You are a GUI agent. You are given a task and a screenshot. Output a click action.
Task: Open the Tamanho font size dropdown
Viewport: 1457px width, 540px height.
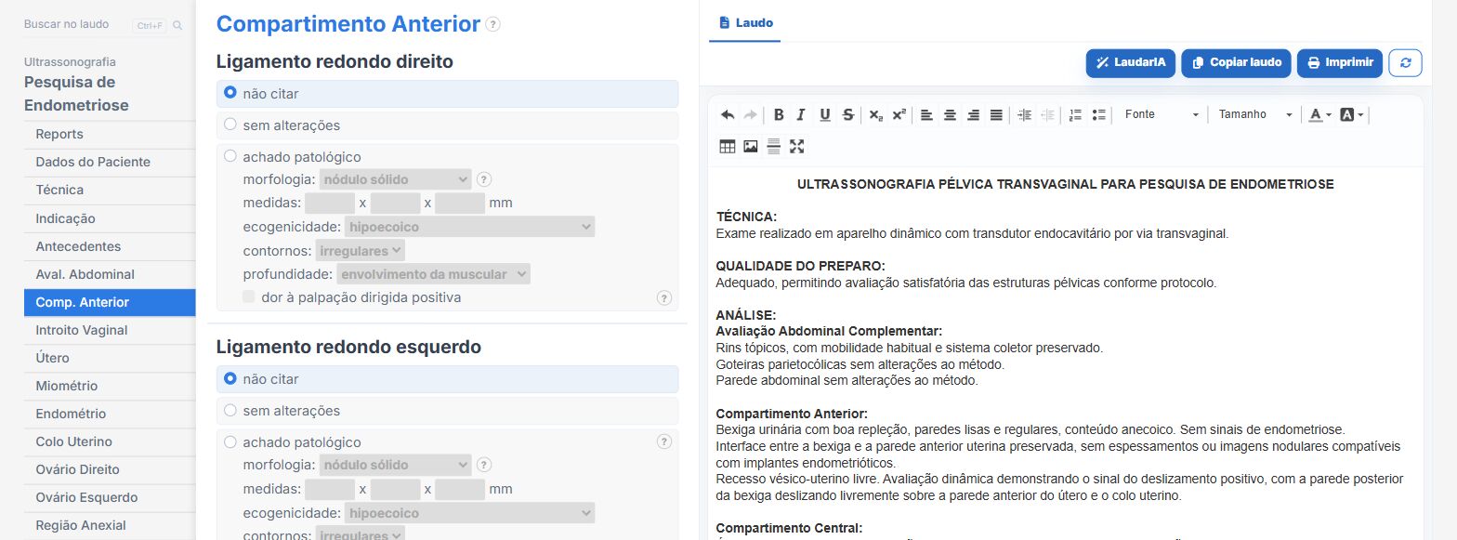coord(1256,114)
